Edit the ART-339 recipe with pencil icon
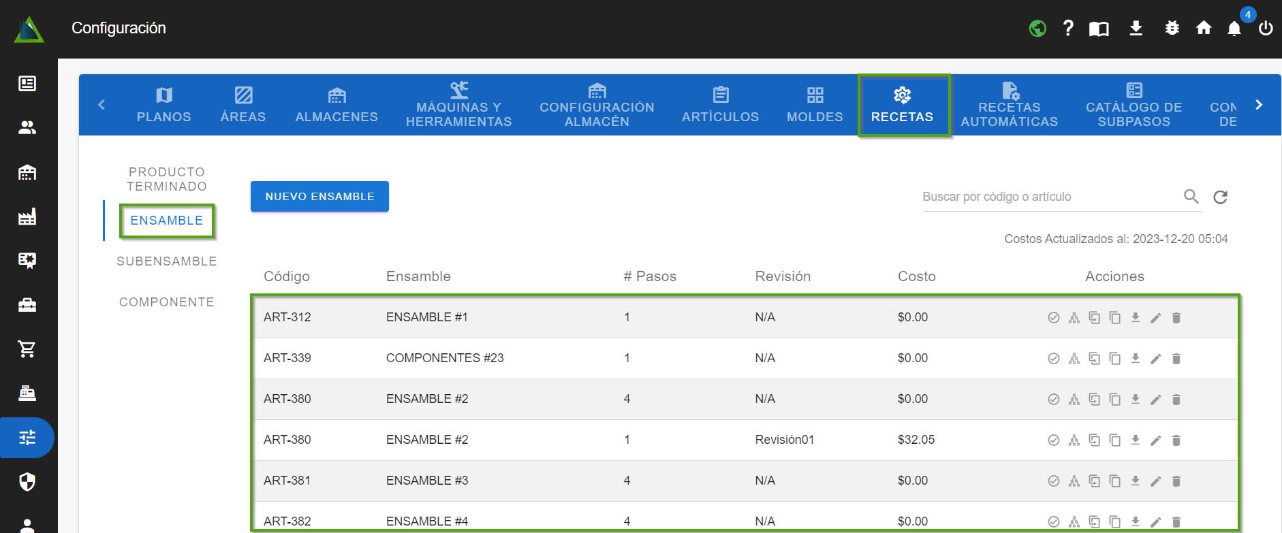 tap(1155, 359)
